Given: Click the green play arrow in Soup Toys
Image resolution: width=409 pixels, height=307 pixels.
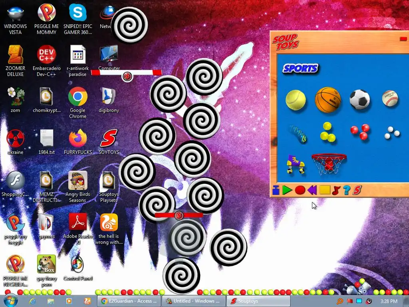Looking at the screenshot, I should pyautogui.click(x=287, y=190).
